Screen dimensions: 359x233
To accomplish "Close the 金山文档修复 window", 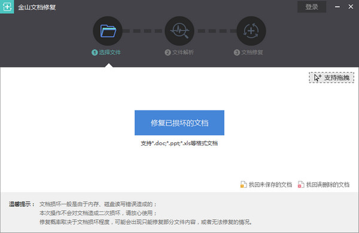I will coord(351,7).
